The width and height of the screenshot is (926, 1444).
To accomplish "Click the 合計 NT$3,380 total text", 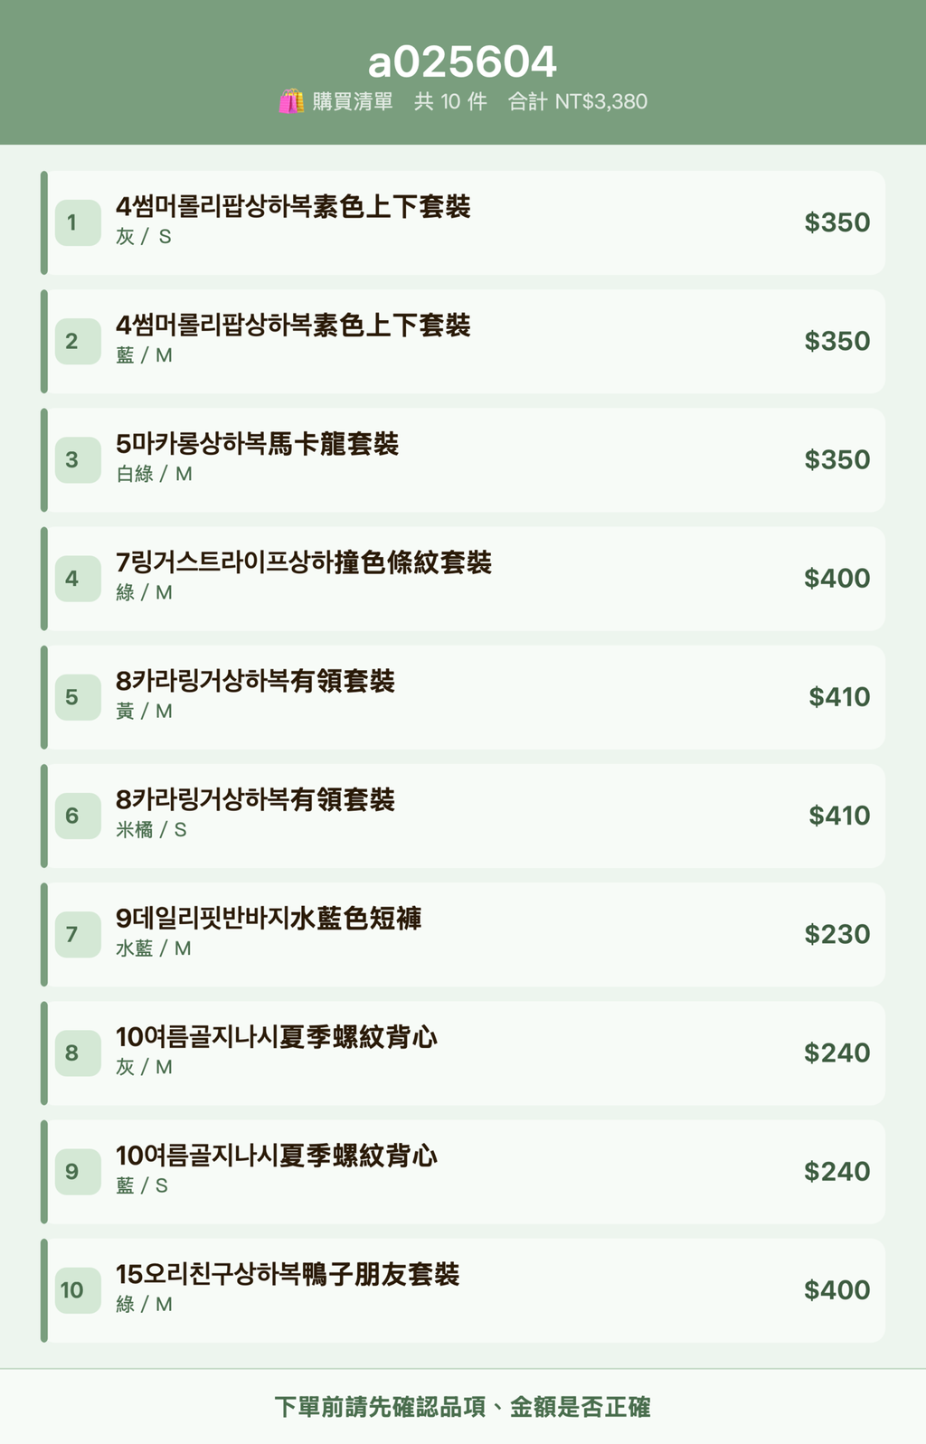I will click(578, 101).
